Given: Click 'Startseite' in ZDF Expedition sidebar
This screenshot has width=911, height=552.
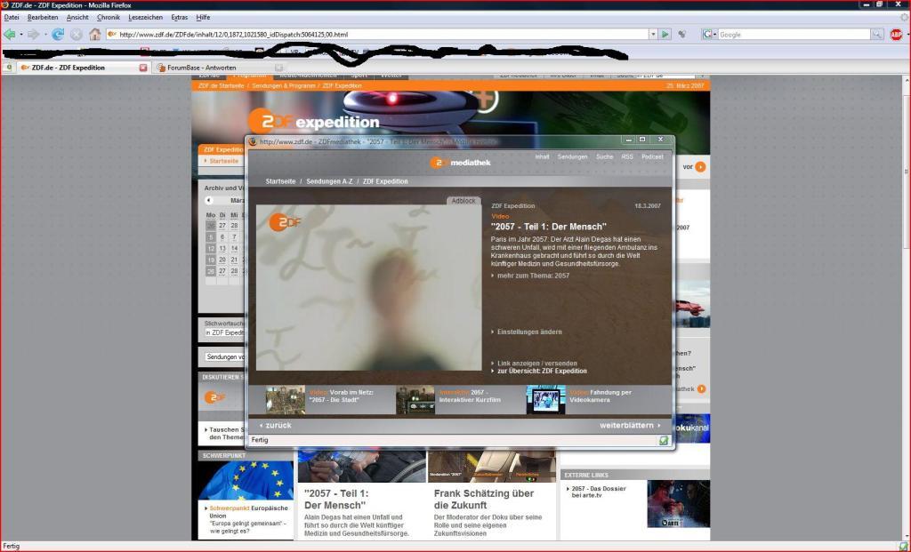Looking at the screenshot, I should (x=223, y=161).
